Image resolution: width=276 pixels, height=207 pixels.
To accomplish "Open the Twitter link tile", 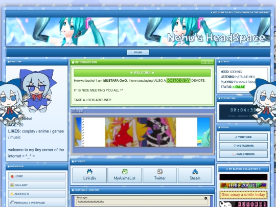I will pos(160,175).
